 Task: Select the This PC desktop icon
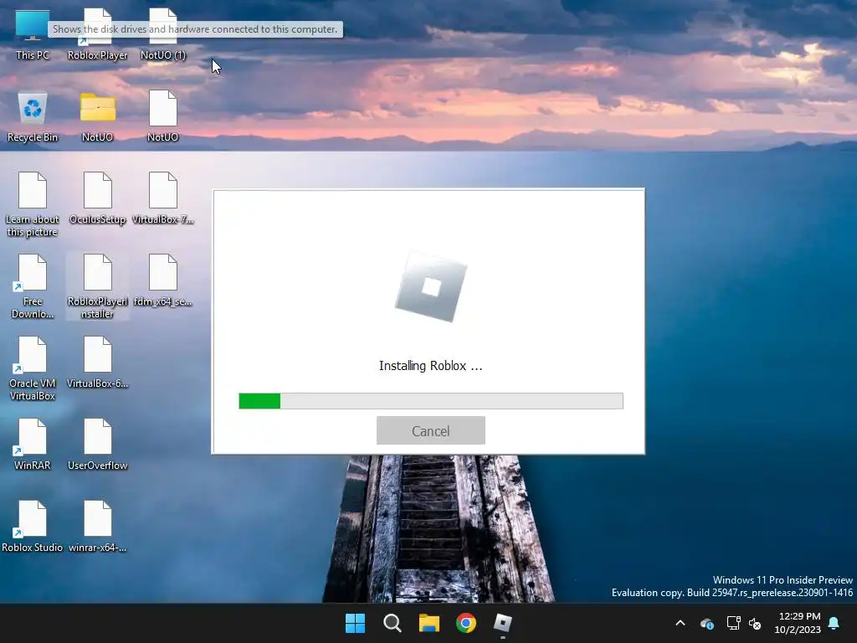(x=33, y=34)
